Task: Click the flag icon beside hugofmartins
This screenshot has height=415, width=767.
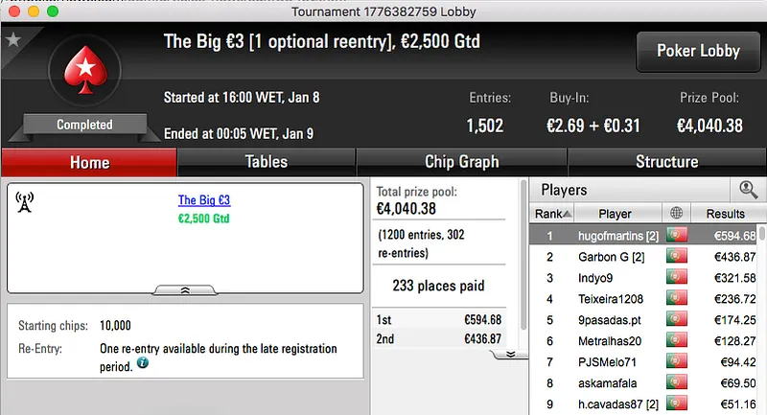Action: (679, 235)
